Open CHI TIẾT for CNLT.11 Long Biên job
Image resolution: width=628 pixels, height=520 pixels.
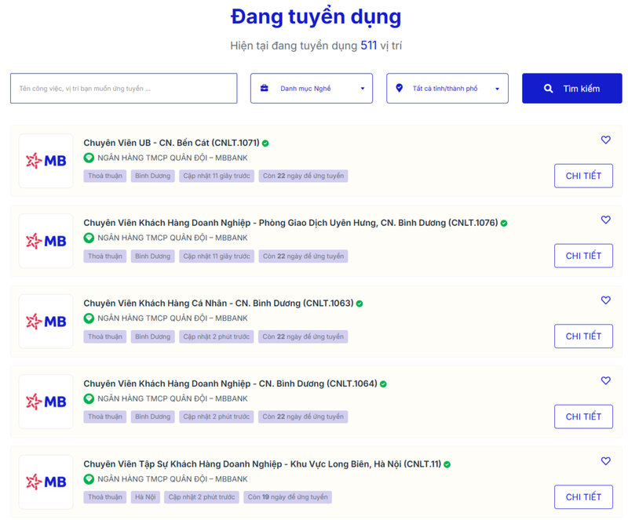[583, 497]
